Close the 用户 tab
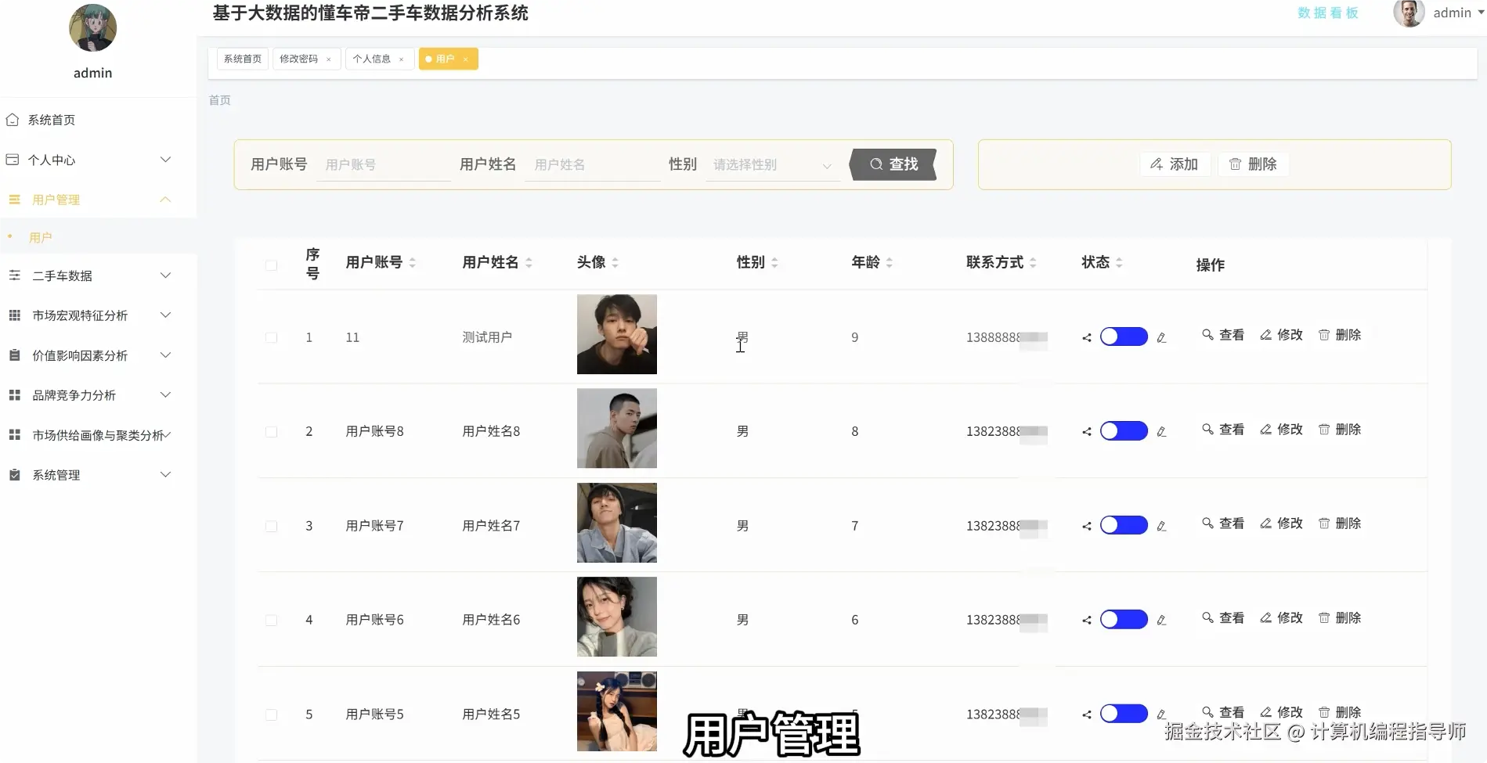The image size is (1487, 763). (x=465, y=59)
